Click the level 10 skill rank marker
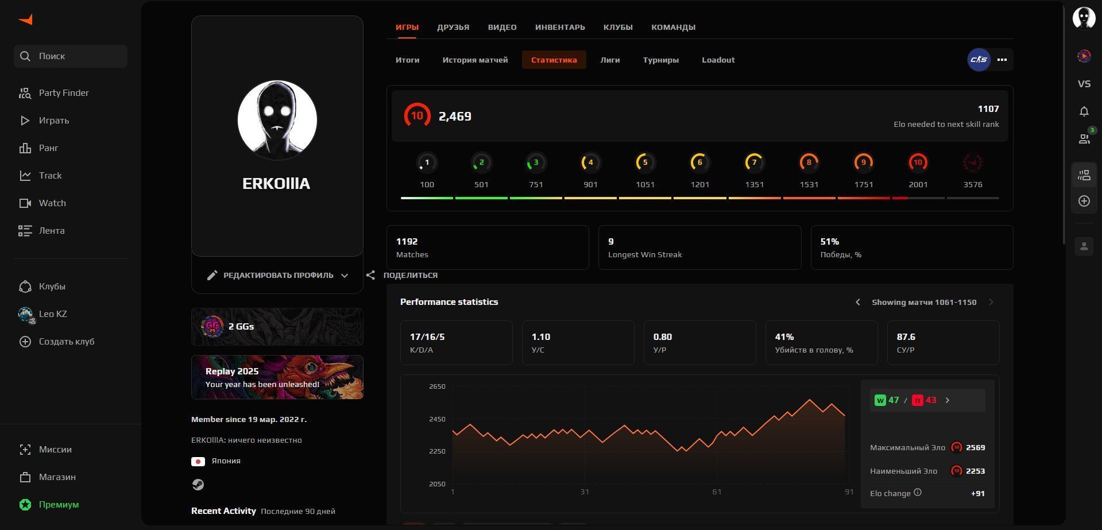 (918, 163)
